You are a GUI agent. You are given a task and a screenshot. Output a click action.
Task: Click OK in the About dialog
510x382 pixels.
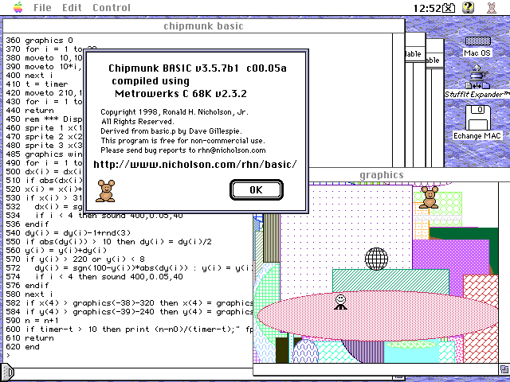[x=257, y=189]
